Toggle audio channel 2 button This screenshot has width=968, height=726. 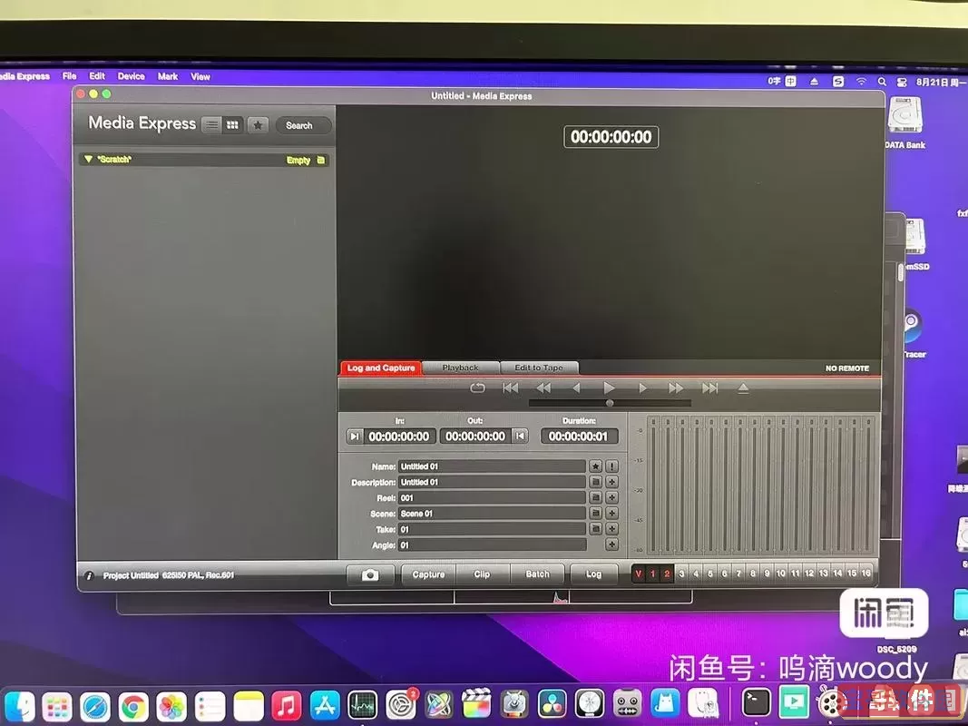point(667,574)
